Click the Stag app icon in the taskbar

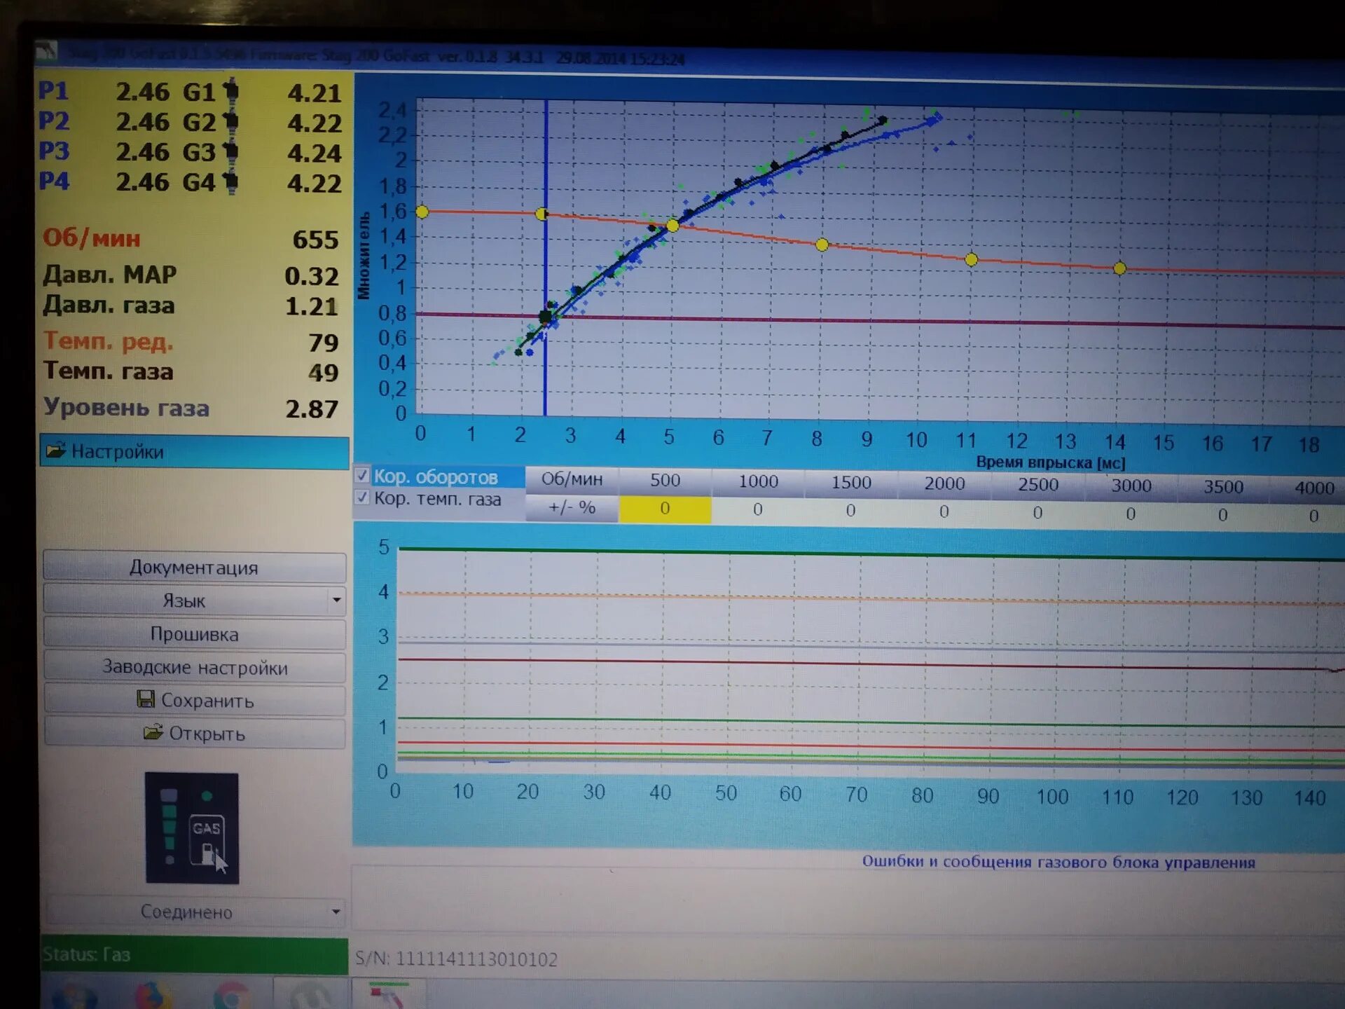pos(388,995)
